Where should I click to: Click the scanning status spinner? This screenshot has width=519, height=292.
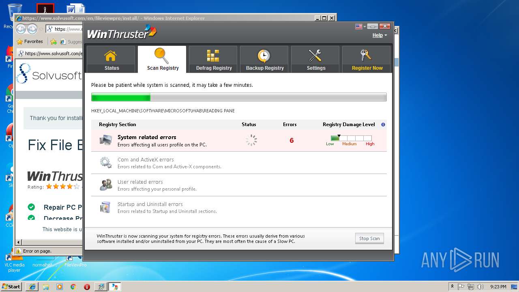251,140
